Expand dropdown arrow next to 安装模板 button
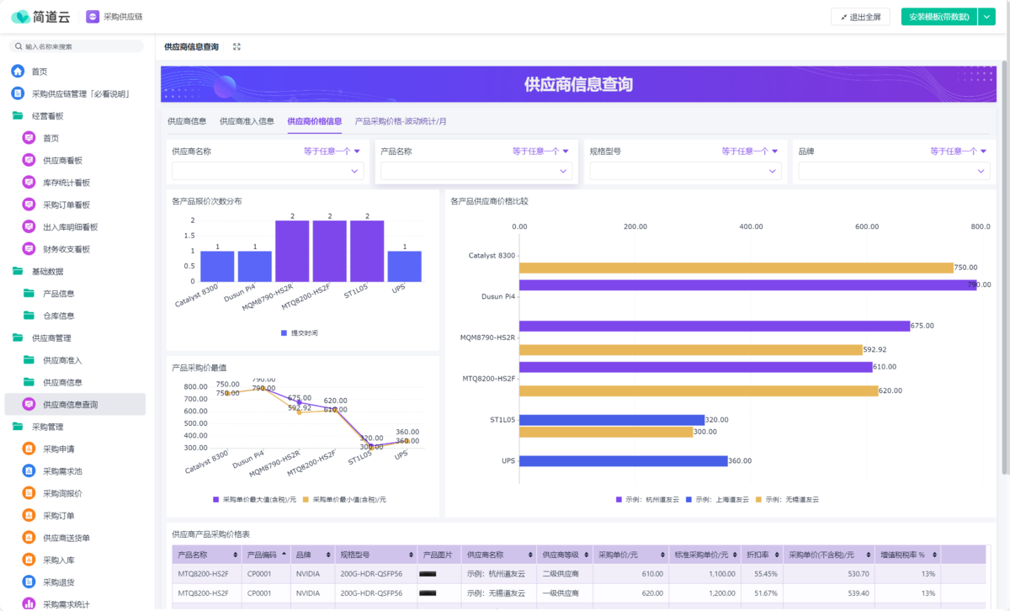The width and height of the screenshot is (1010, 611). point(986,17)
